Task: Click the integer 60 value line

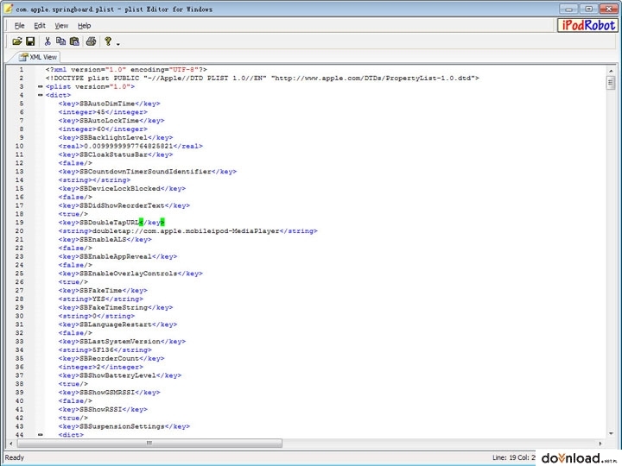Action: [103, 129]
